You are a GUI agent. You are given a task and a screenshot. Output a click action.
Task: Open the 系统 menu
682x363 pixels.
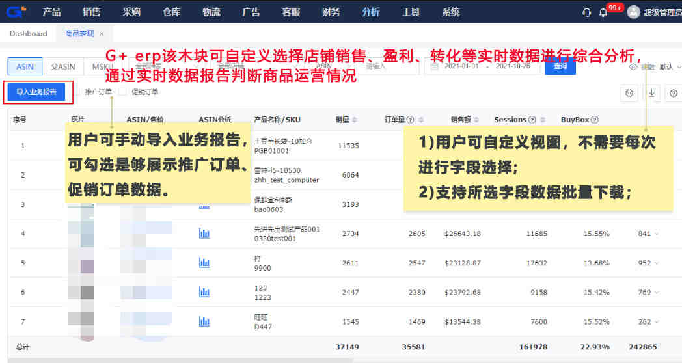click(x=450, y=12)
